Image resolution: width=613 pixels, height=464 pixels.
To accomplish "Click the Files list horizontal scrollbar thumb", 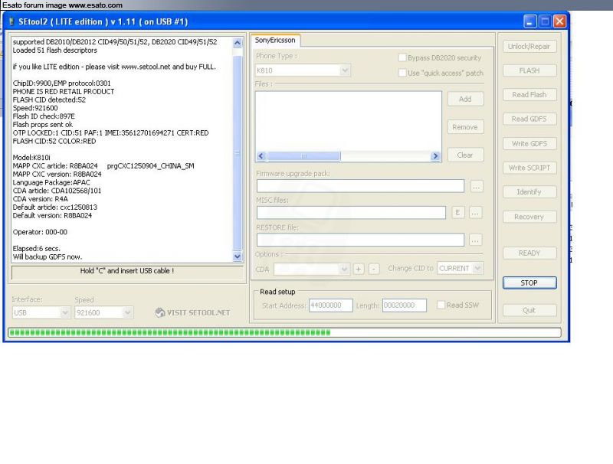I will pos(303,156).
